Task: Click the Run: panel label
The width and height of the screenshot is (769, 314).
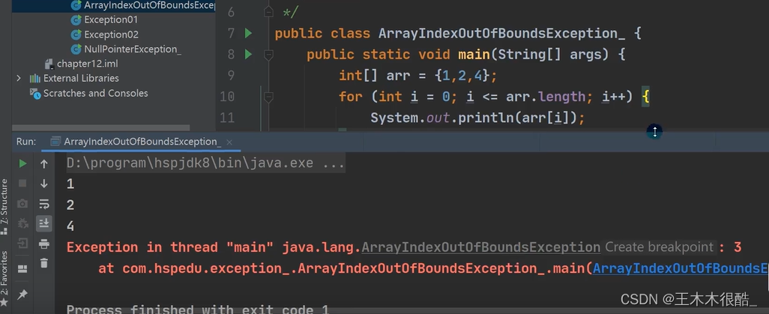Action: pyautogui.click(x=26, y=142)
